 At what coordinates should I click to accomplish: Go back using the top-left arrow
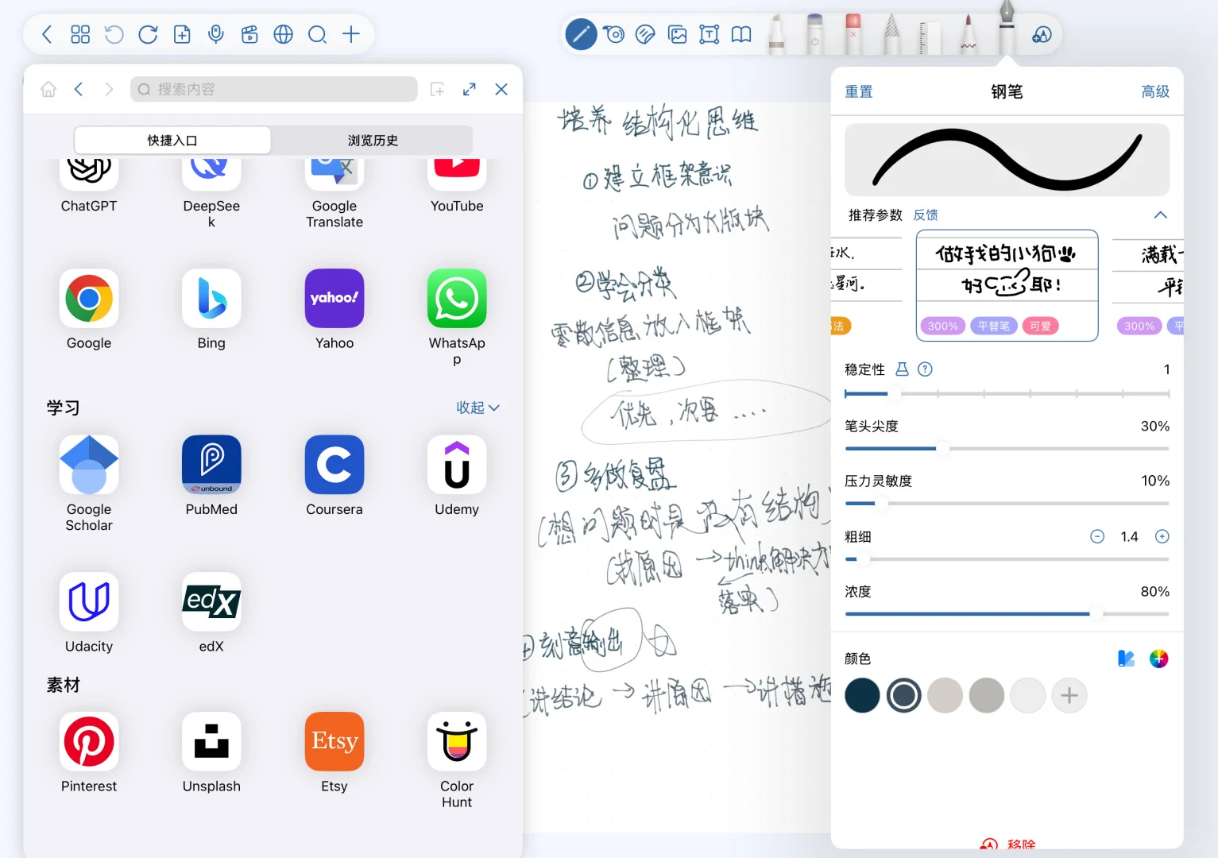click(47, 34)
